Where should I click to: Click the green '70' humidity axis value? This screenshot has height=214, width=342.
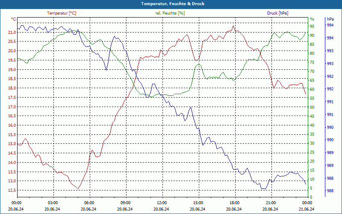[x=312, y=71]
